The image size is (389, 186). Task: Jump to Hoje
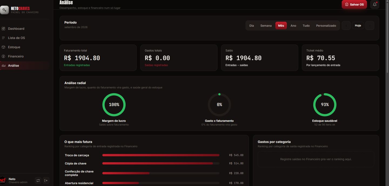(x=358, y=26)
